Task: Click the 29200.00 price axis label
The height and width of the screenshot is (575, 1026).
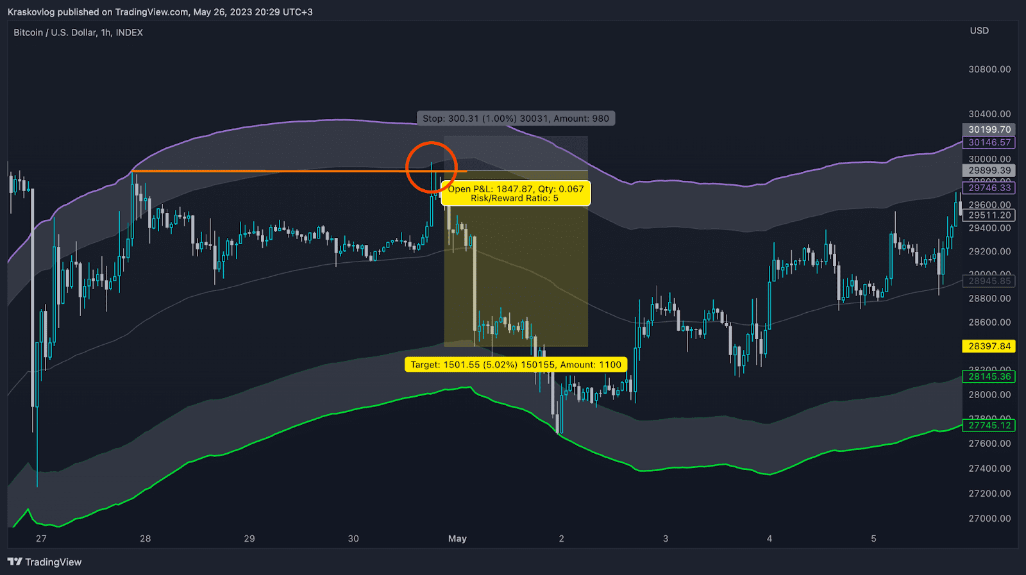Action: [x=989, y=251]
